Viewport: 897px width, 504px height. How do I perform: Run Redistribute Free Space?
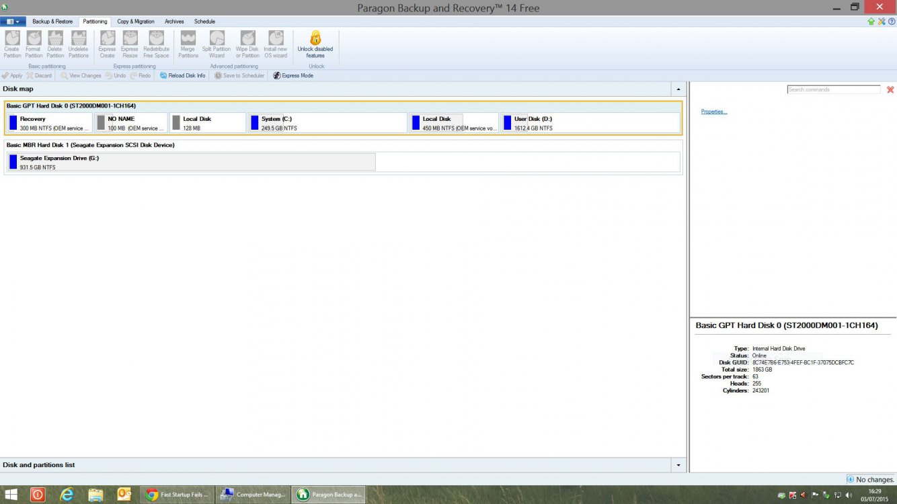coord(156,44)
